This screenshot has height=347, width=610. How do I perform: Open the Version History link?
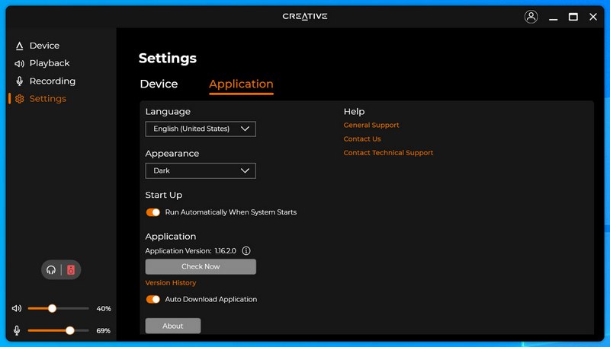(x=170, y=283)
